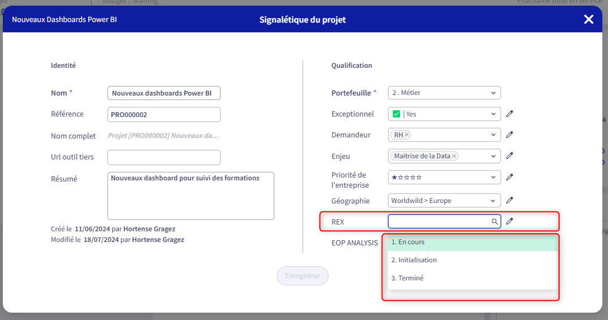Expand the Priorité de l'entreprise star dropdown
This screenshot has height=320, width=608.
tap(445, 177)
